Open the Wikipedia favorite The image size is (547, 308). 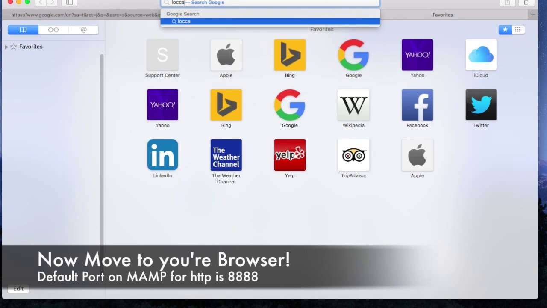tap(353, 105)
